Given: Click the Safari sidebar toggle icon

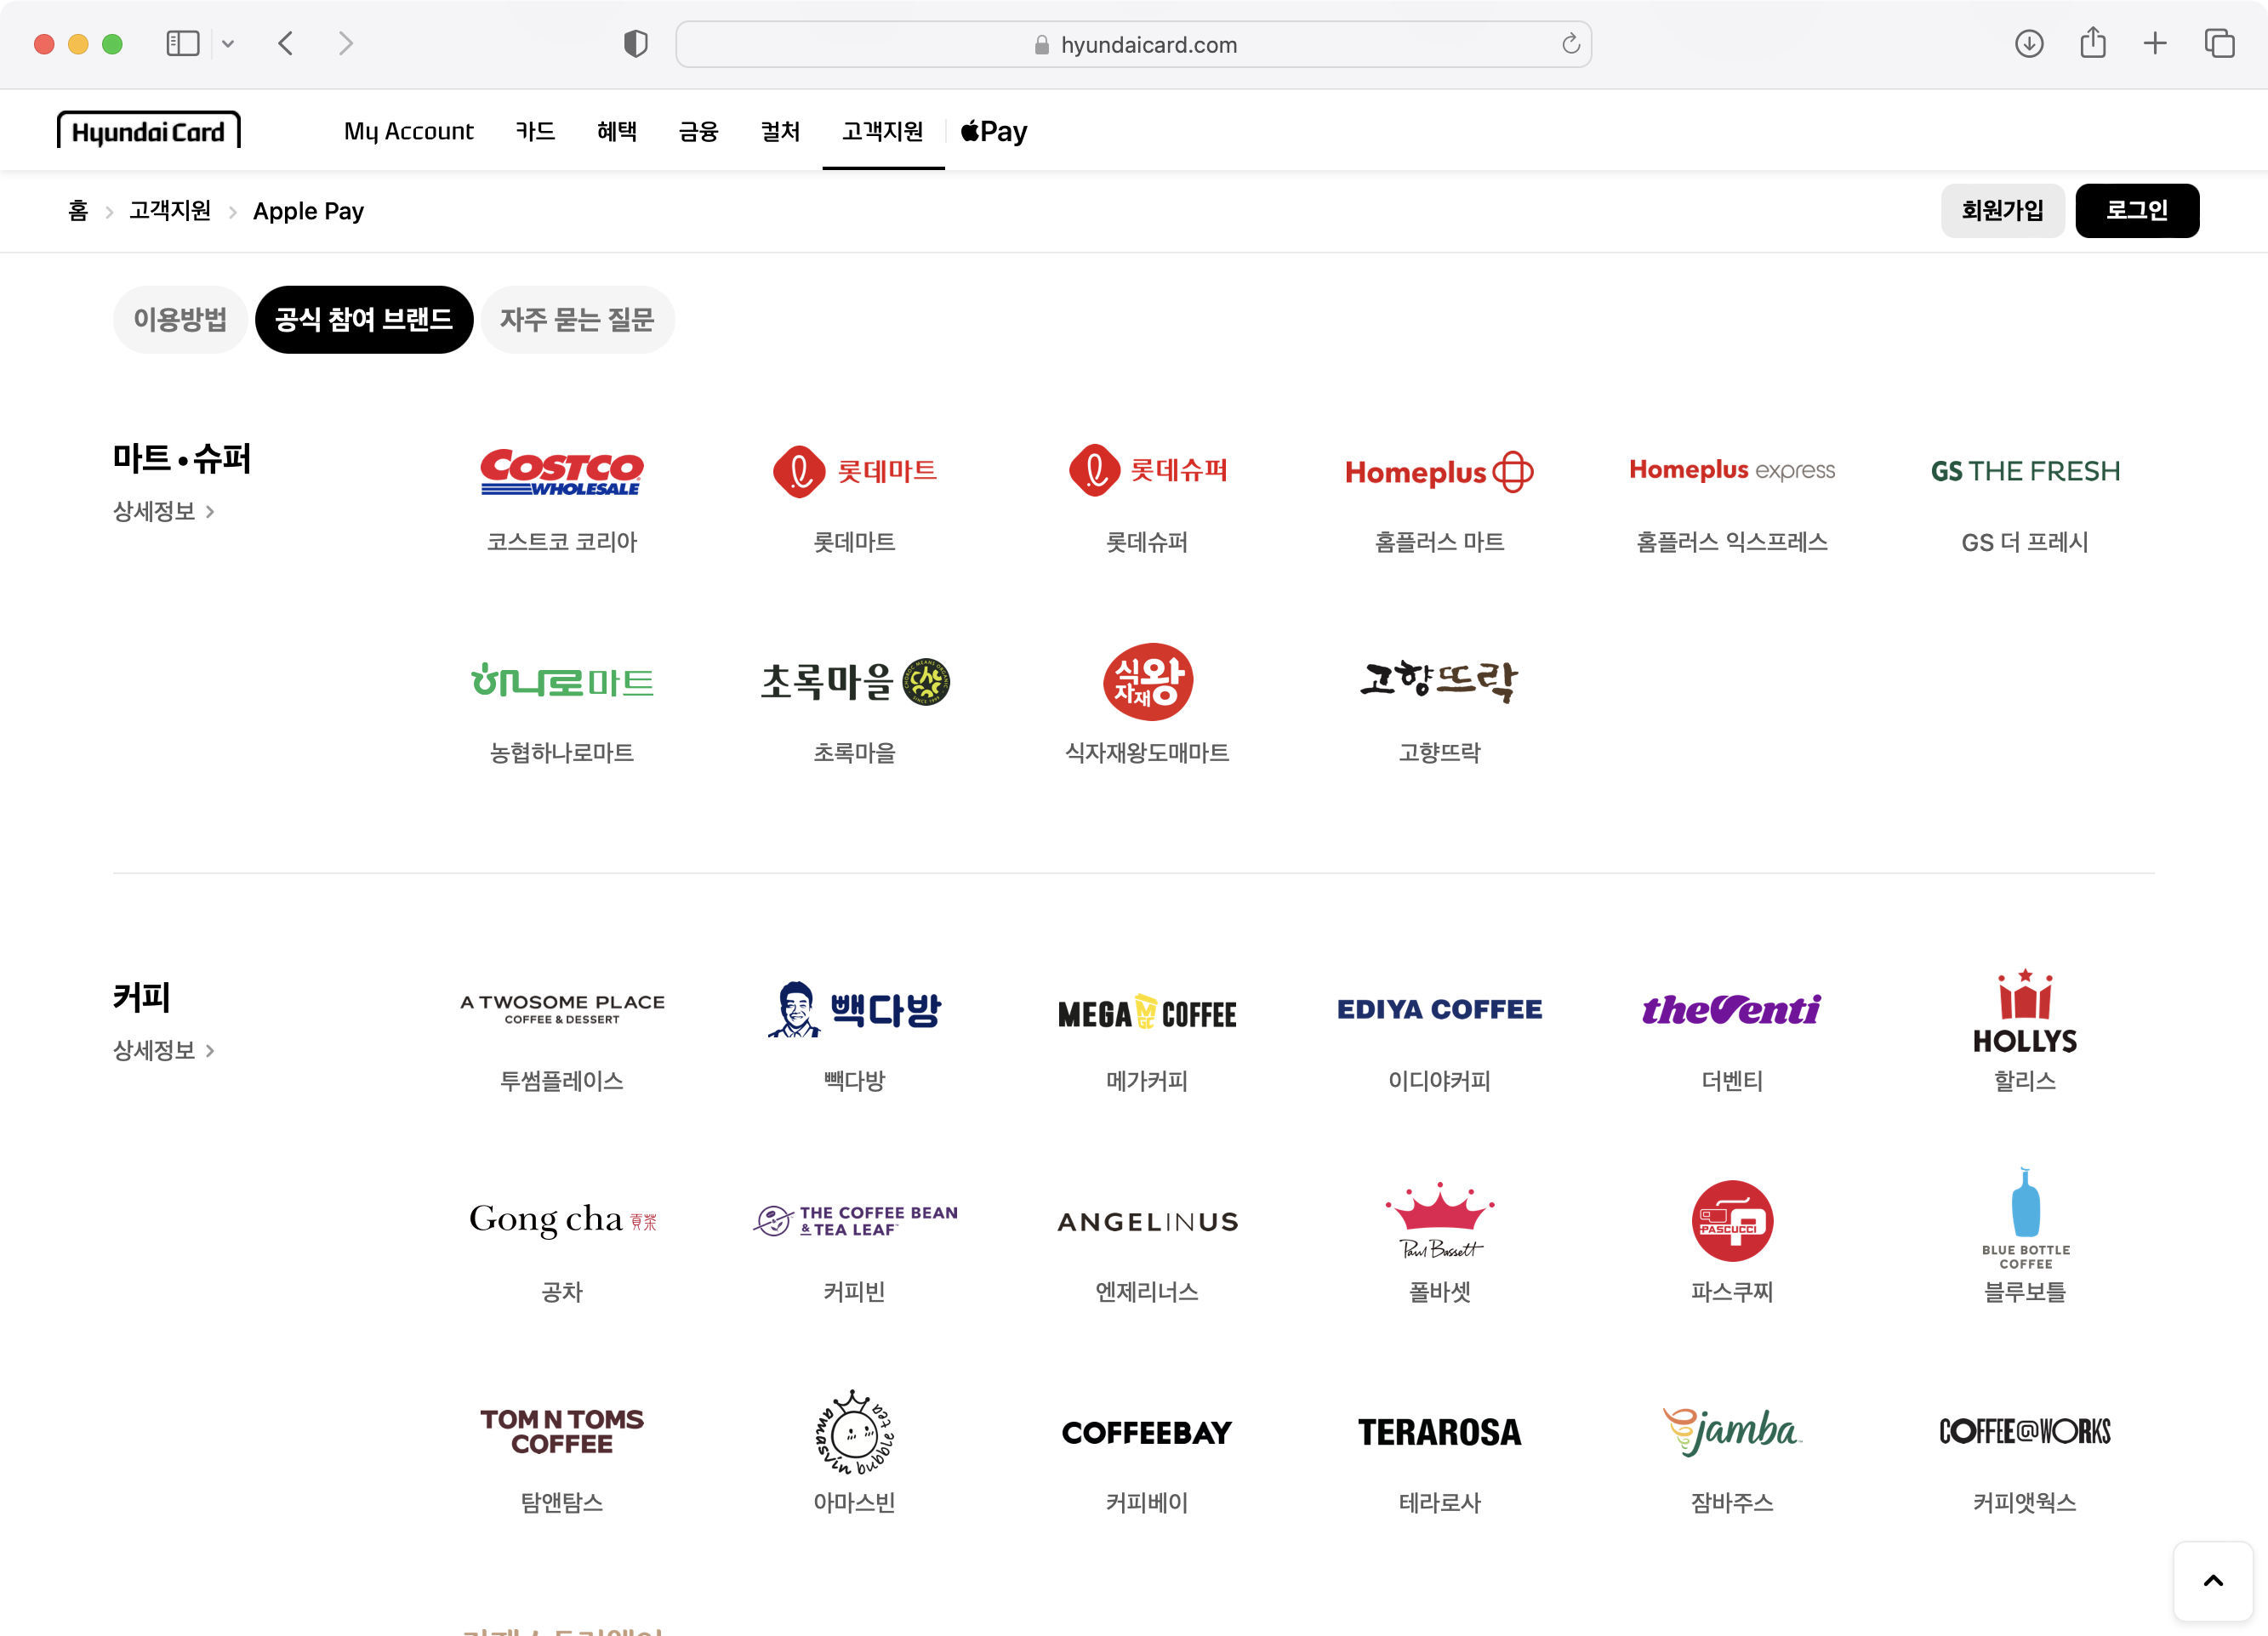Looking at the screenshot, I should 182,44.
